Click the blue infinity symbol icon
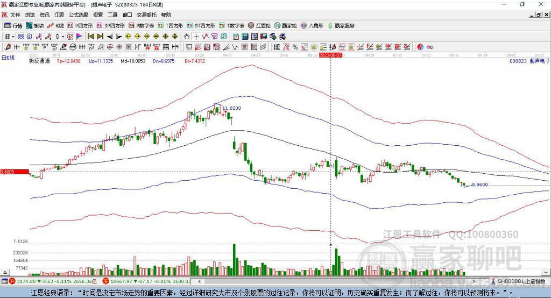This screenshot has width=551, height=298. (430, 47)
